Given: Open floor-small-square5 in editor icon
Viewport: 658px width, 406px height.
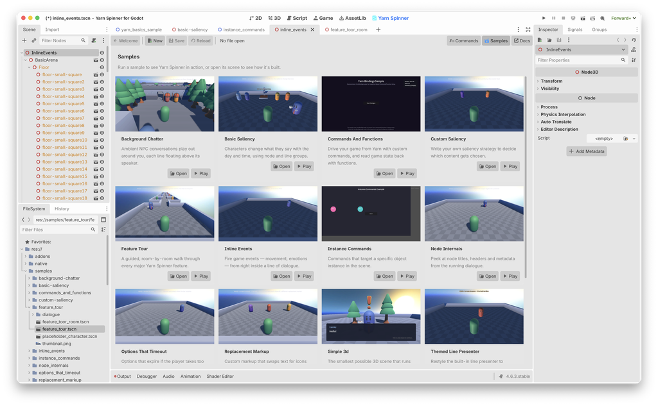Looking at the screenshot, I should click(x=96, y=103).
